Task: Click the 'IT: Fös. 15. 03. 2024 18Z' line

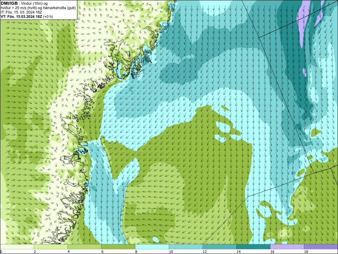Action: tap(21, 12)
